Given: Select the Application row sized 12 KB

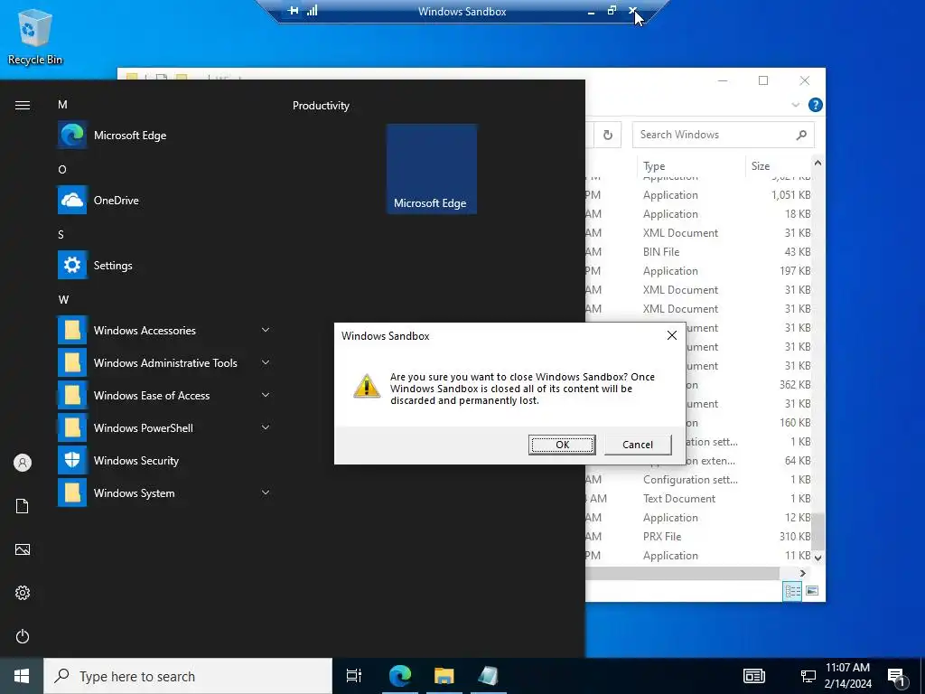Looking at the screenshot, I should coord(699,517).
